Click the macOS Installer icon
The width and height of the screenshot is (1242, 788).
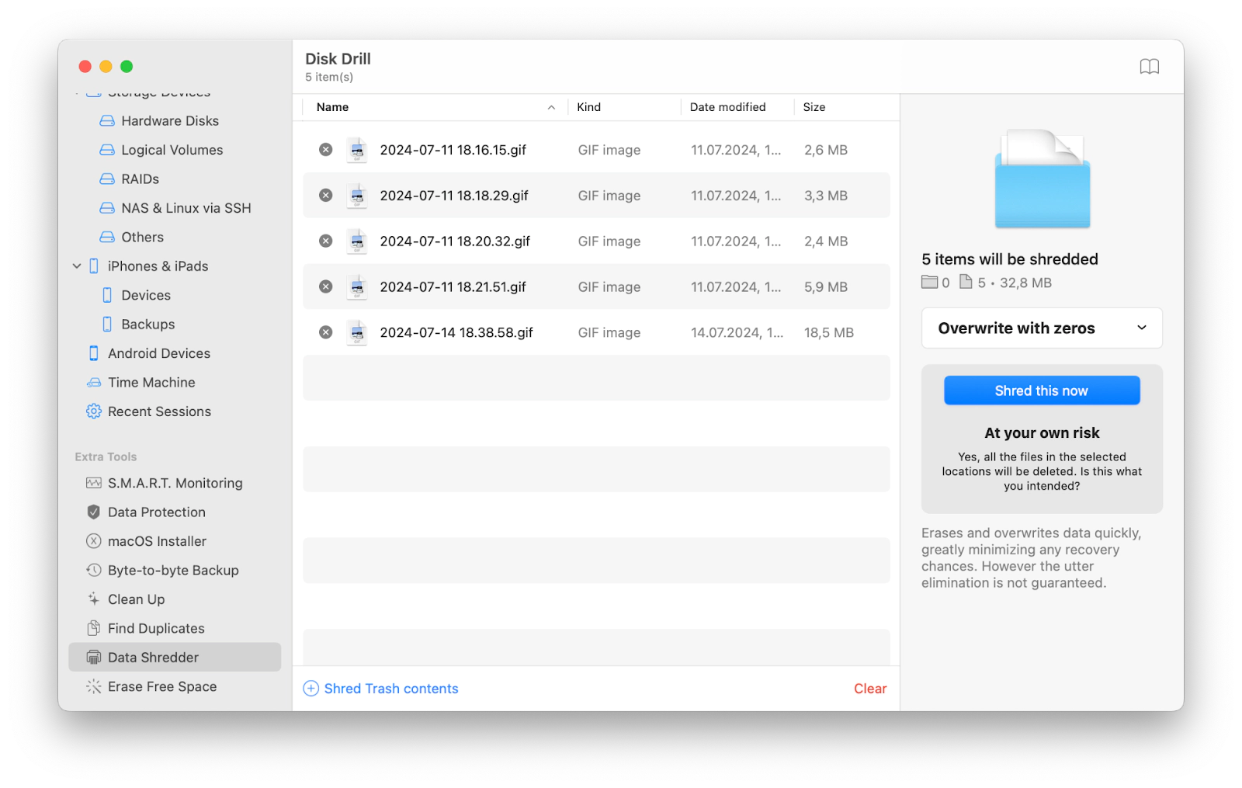click(94, 541)
